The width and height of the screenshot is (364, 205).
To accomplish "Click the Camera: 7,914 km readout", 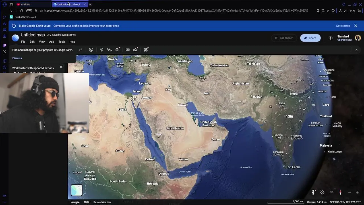I will click(317, 202).
